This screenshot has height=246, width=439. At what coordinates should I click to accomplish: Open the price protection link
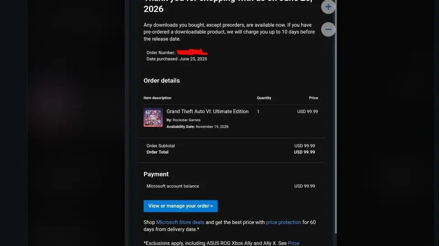[284, 222]
